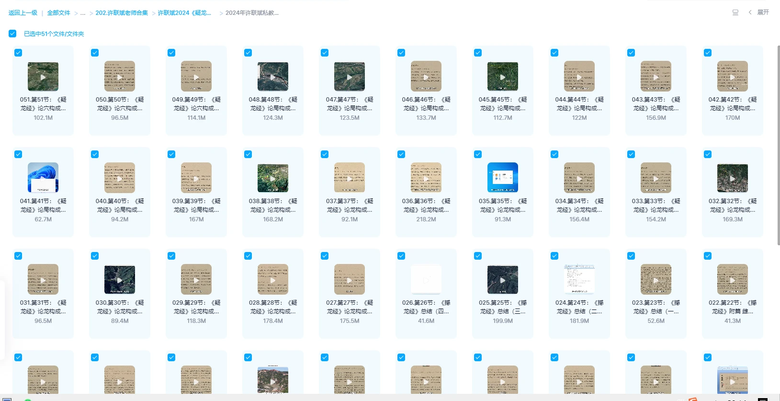Click file name 046.第46节:《疑龙经》论局构成
Image resolution: width=780 pixels, height=401 pixels.
[x=426, y=104]
